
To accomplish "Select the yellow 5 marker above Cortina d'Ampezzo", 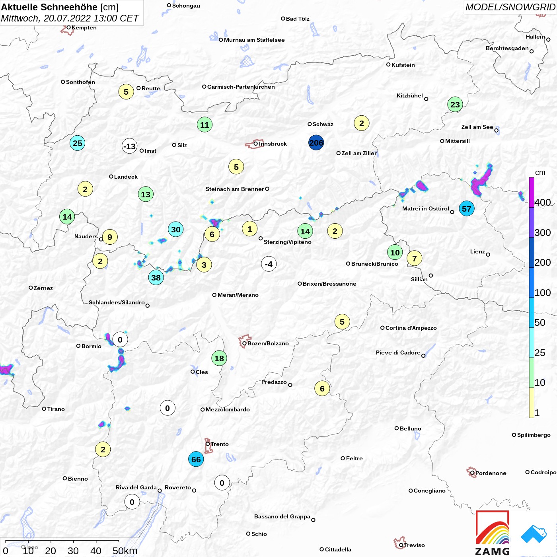I will pyautogui.click(x=342, y=322).
